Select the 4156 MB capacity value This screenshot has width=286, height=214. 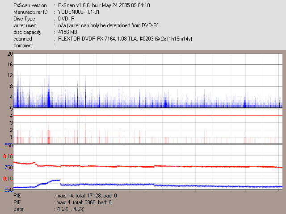click(67, 32)
